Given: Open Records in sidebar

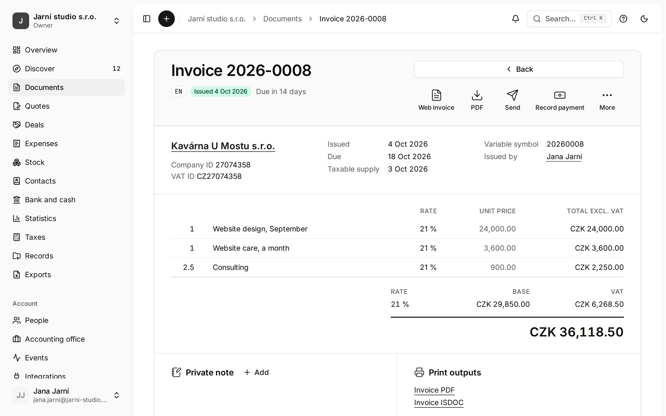Looking at the screenshot, I should point(67,256).
